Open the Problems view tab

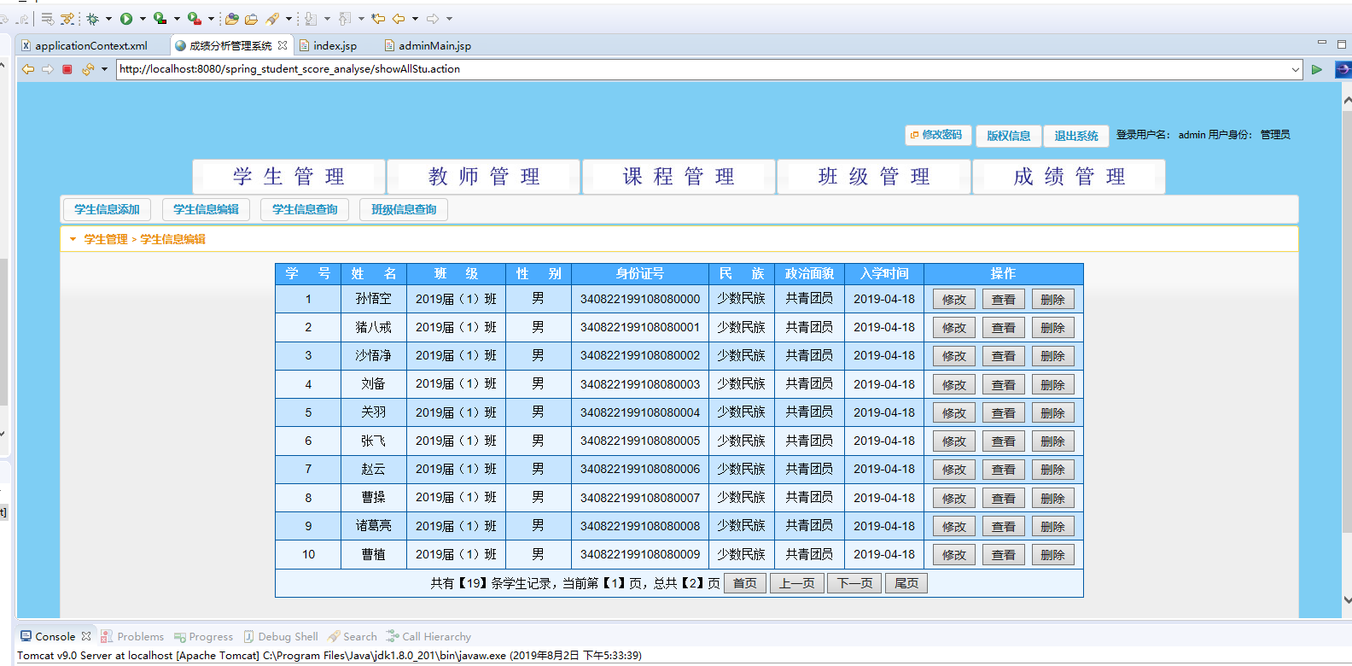coord(140,636)
